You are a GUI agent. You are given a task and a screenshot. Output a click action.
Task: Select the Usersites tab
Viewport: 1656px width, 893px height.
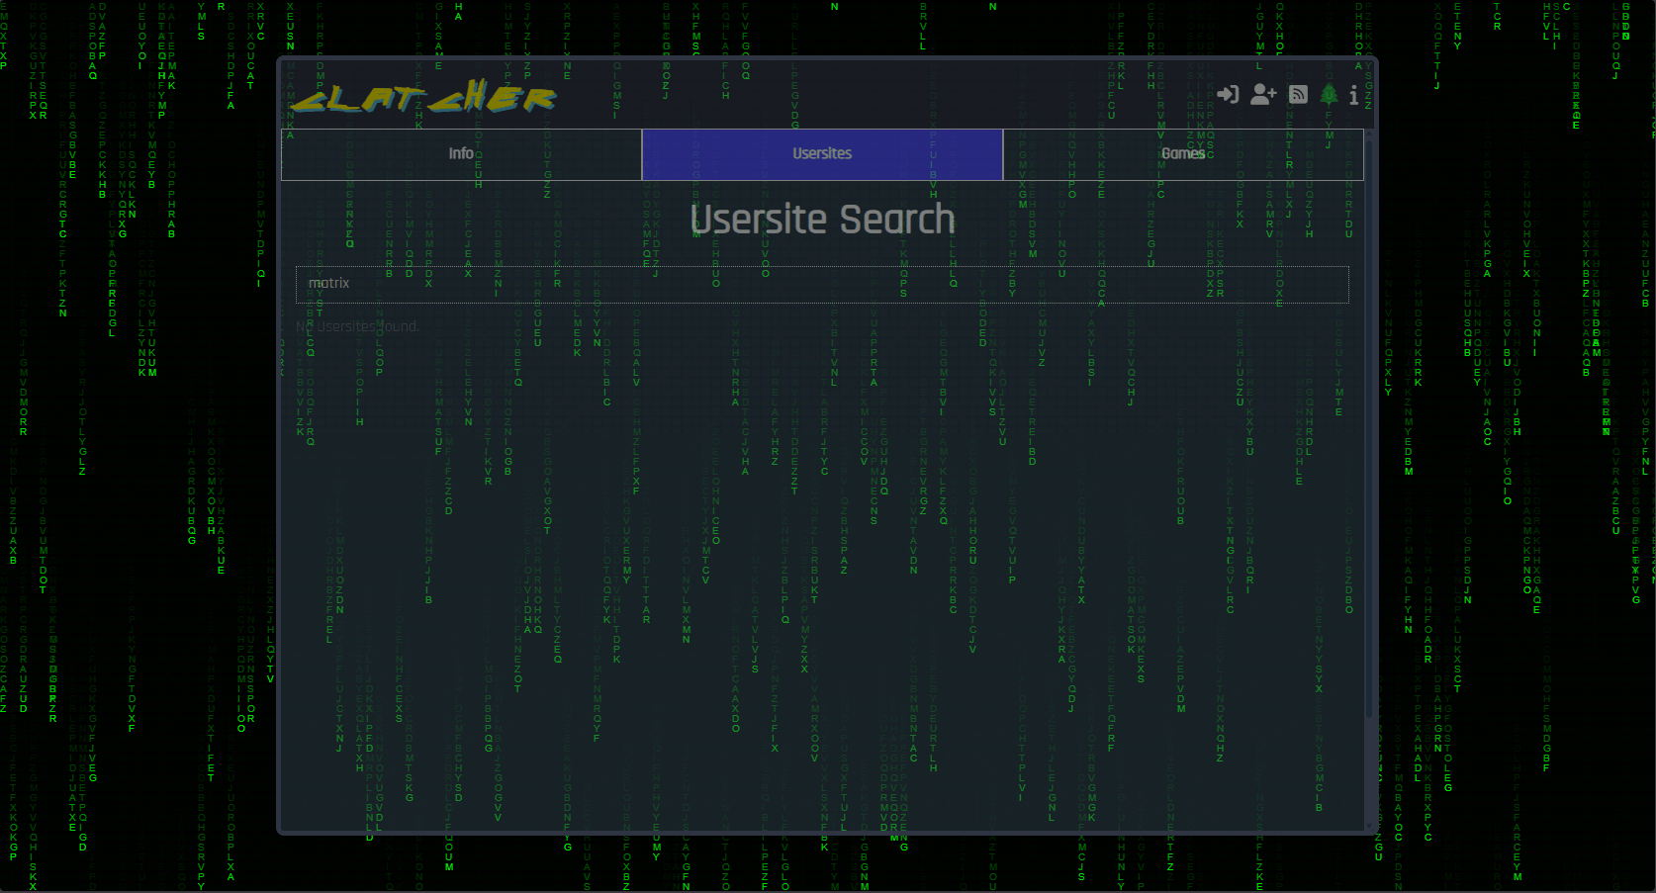[822, 154]
